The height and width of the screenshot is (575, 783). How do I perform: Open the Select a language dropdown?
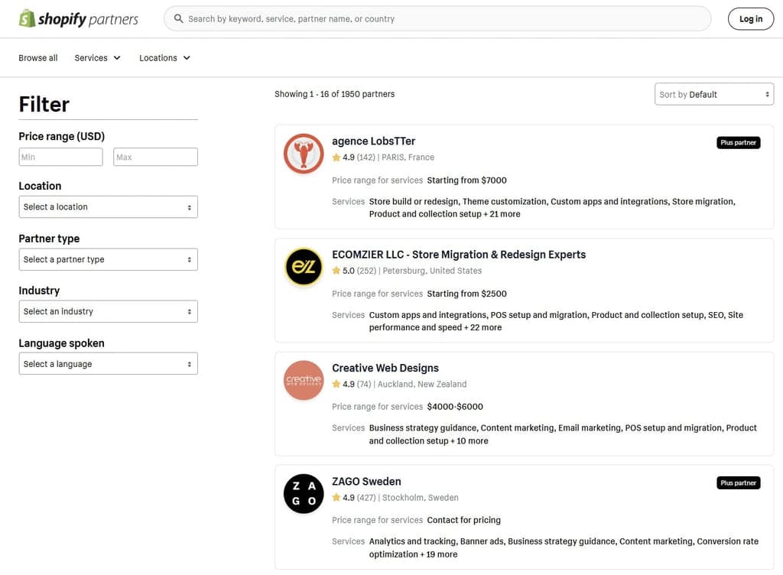[x=109, y=363]
